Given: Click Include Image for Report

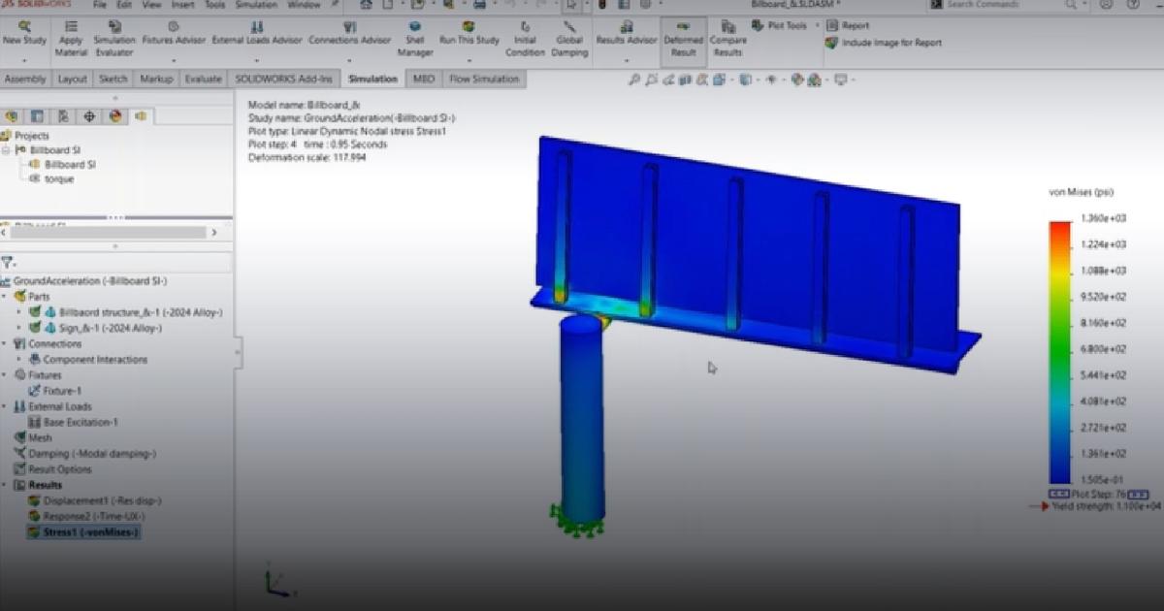Looking at the screenshot, I should pos(884,43).
